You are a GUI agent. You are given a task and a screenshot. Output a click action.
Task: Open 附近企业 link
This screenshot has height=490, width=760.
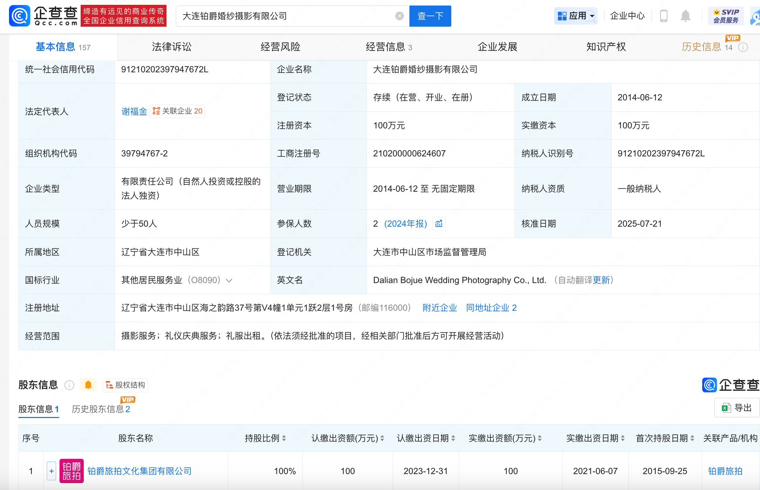(x=440, y=308)
